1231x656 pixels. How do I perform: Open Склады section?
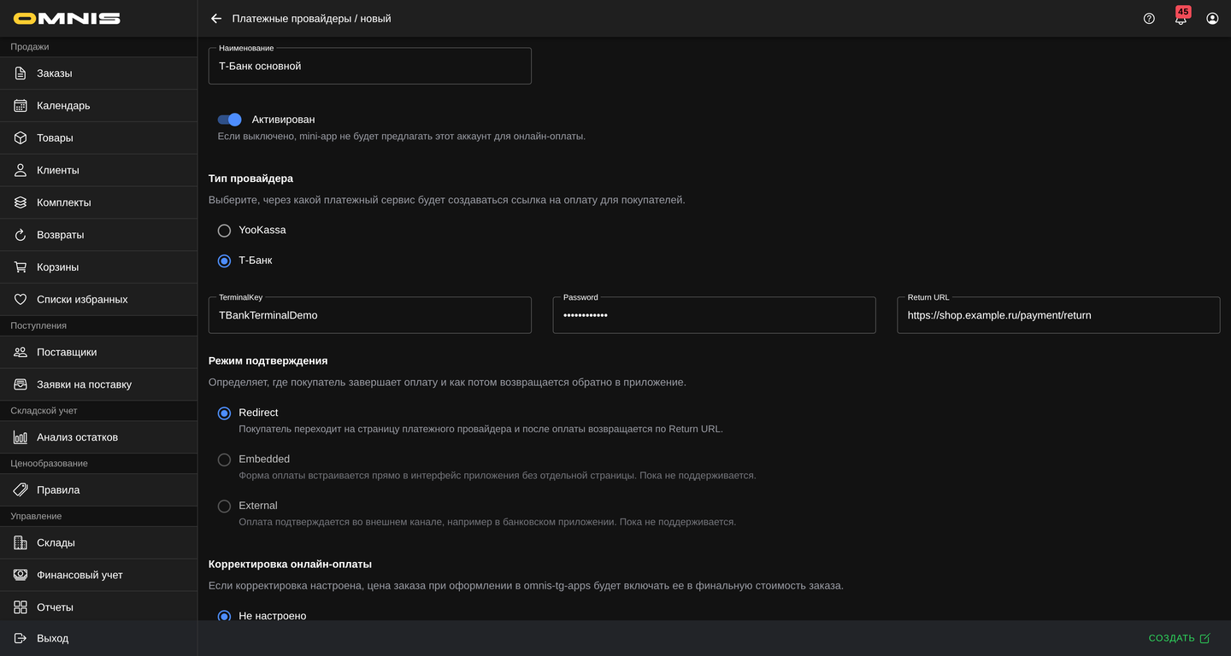click(x=98, y=543)
